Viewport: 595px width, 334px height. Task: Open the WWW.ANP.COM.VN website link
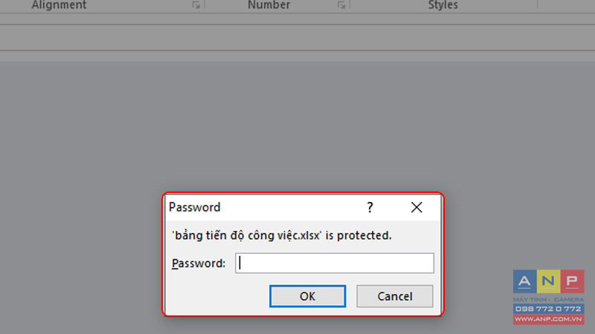pyautogui.click(x=549, y=319)
